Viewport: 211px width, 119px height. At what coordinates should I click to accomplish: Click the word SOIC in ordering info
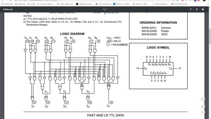tap(164, 34)
